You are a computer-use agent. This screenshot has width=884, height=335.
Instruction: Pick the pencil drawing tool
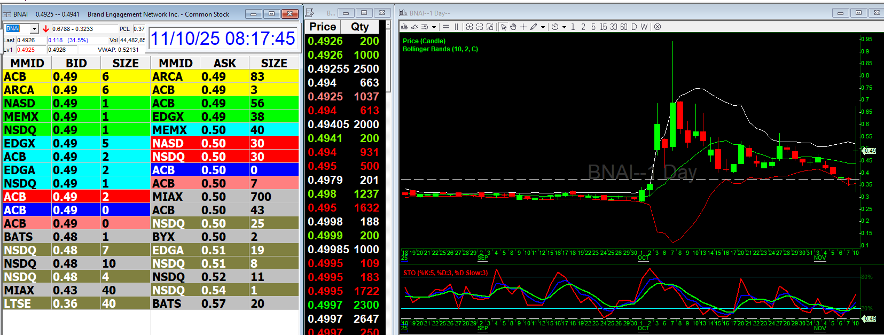tap(534, 27)
